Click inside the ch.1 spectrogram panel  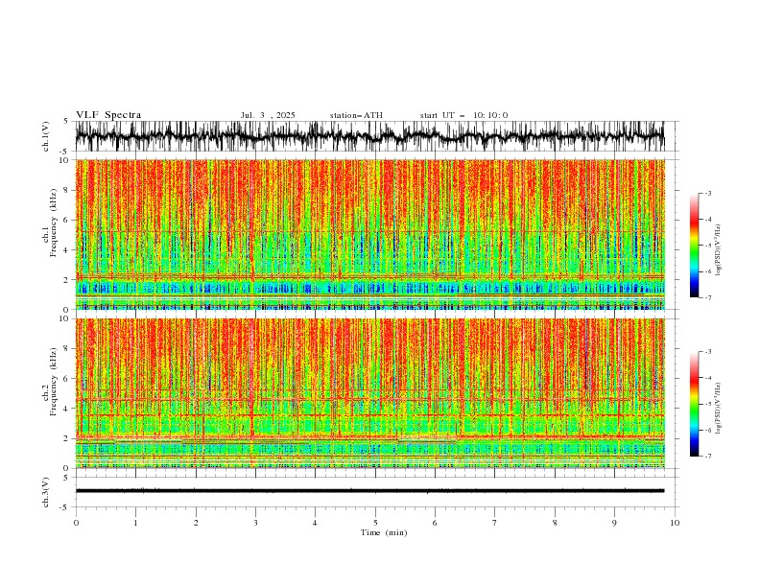coord(369,234)
